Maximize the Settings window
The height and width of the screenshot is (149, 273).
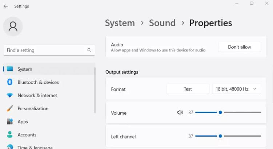pyautogui.click(x=252, y=3)
